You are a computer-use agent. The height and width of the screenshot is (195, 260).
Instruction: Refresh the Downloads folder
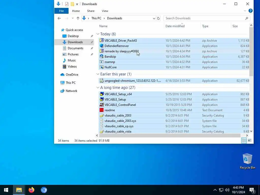tap(158, 18)
